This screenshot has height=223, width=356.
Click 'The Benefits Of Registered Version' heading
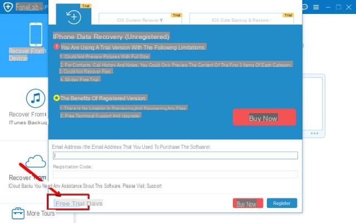[x=104, y=98]
